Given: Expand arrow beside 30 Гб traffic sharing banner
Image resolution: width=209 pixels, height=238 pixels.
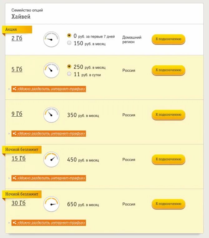Looking at the screenshot, I should click(9, 223).
